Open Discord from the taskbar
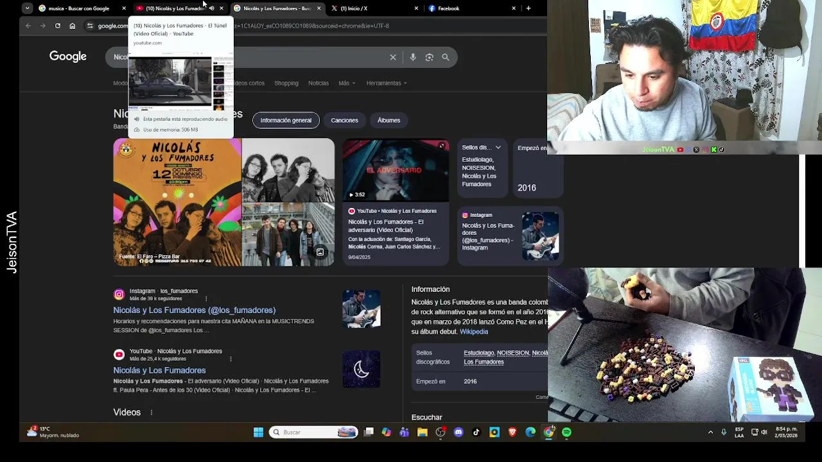Viewport: 822px width, 462px height. pos(459,432)
